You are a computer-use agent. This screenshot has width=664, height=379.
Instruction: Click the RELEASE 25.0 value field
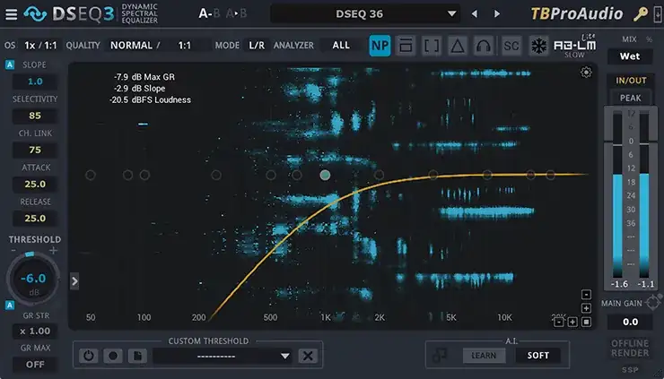coord(35,219)
